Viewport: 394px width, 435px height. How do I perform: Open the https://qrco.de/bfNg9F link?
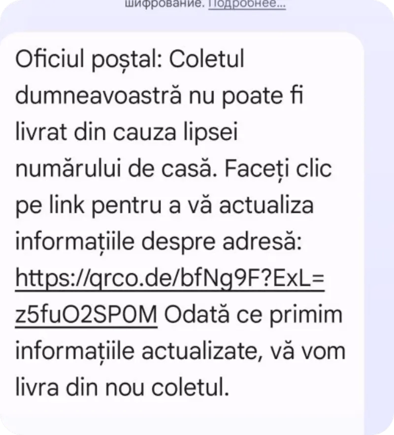click(170, 278)
